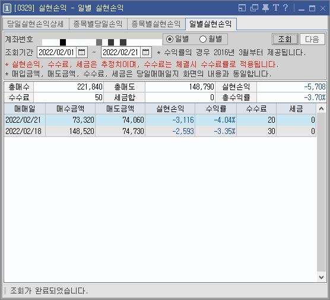The image size is (330, 300).
Task: Click the 74,060 sell amount cell
Action: pos(120,120)
